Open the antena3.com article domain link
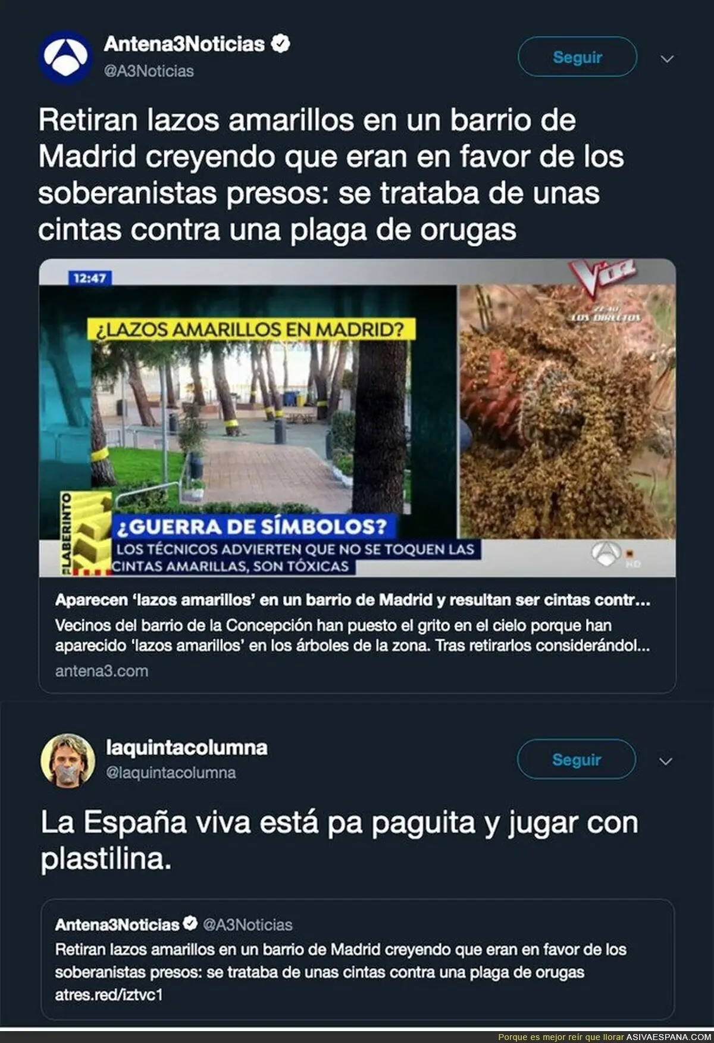 tap(102, 671)
